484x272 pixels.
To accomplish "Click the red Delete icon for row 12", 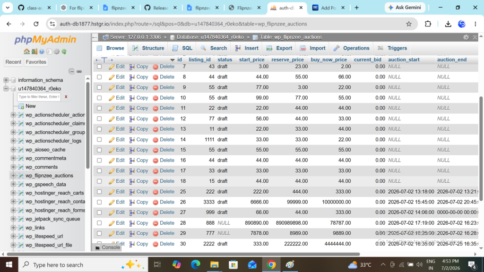I will click(156, 119).
